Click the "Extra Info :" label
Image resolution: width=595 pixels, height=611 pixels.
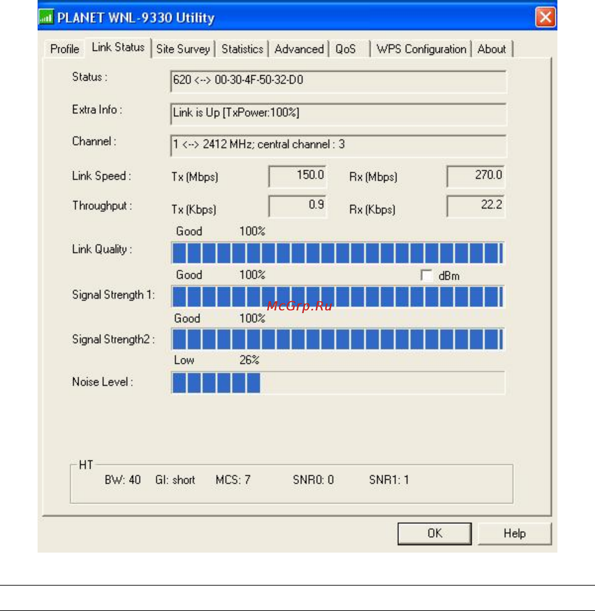(x=97, y=110)
